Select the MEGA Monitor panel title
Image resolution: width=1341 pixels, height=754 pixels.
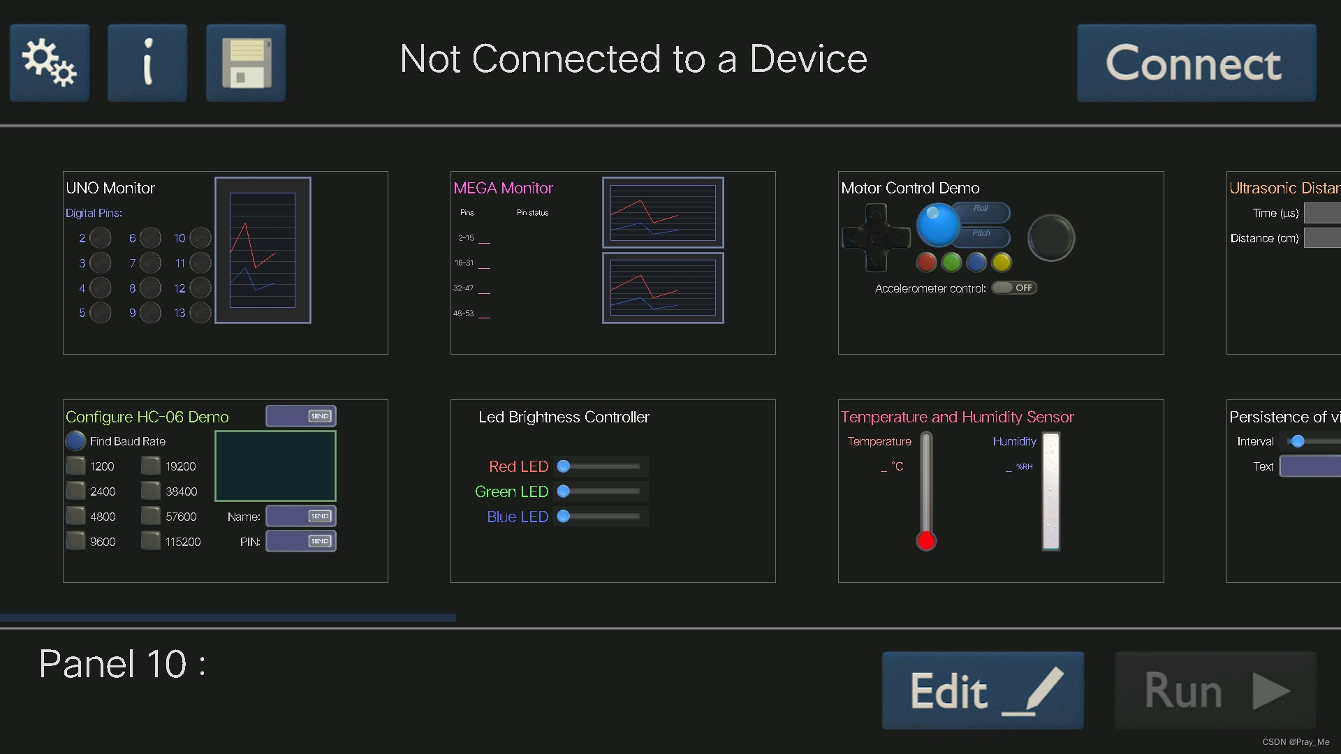(x=503, y=188)
